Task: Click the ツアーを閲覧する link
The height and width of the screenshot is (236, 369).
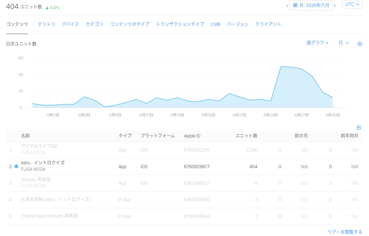Action: 345,232
